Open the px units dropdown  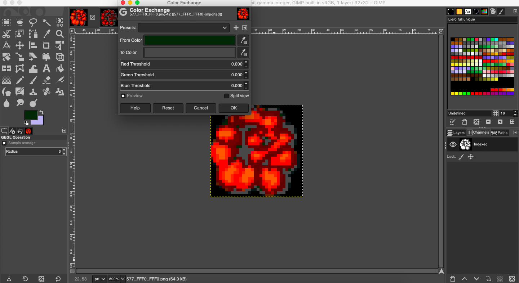point(100,279)
